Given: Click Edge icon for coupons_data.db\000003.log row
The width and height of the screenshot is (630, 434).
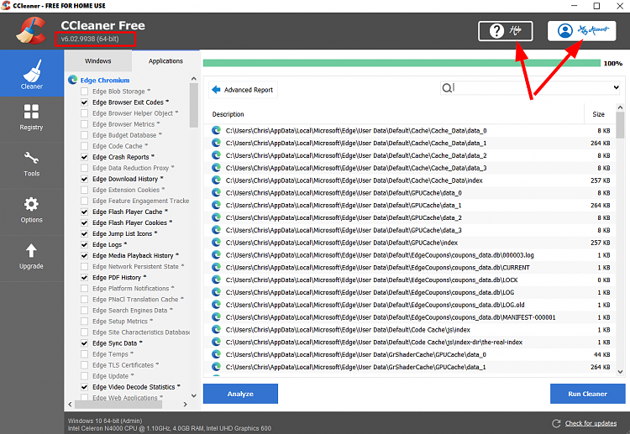Looking at the screenshot, I should (x=216, y=254).
